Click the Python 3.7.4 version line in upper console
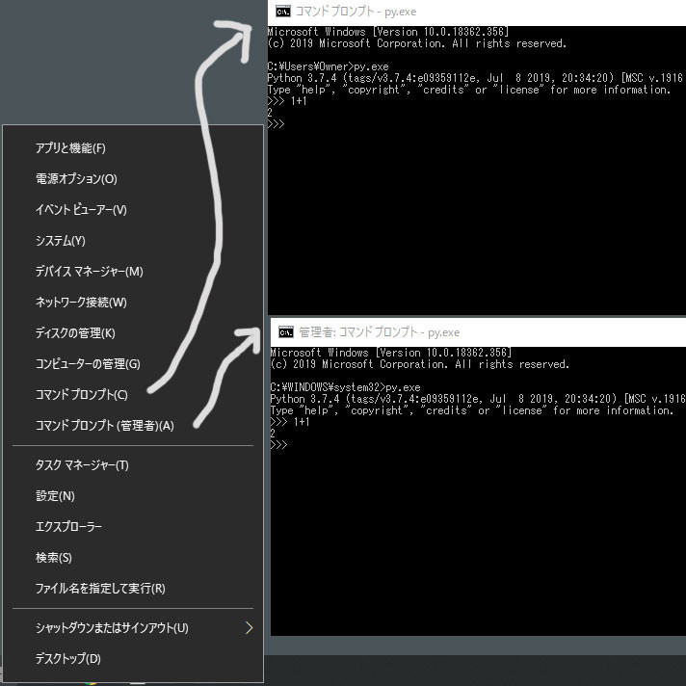 475,78
